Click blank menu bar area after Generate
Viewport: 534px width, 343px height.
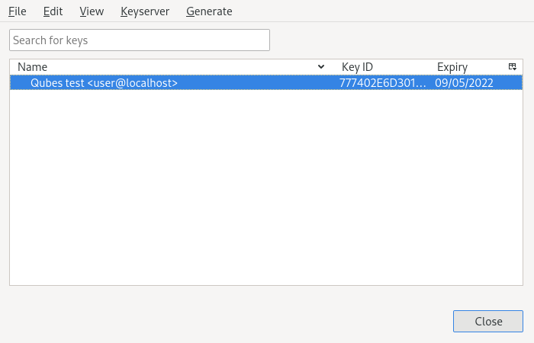pyautogui.click(x=381, y=11)
